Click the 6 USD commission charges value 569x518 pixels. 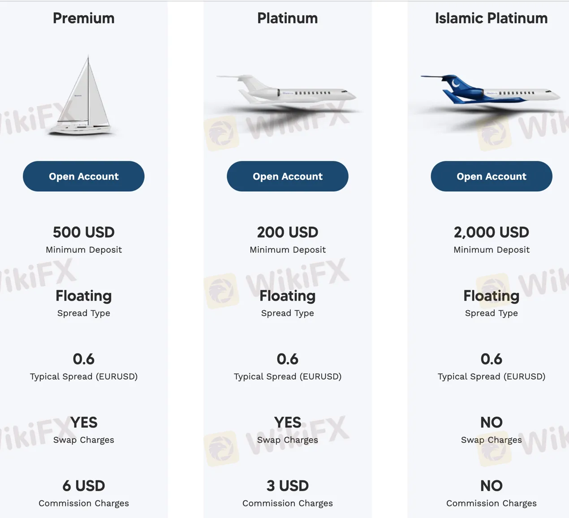click(84, 486)
